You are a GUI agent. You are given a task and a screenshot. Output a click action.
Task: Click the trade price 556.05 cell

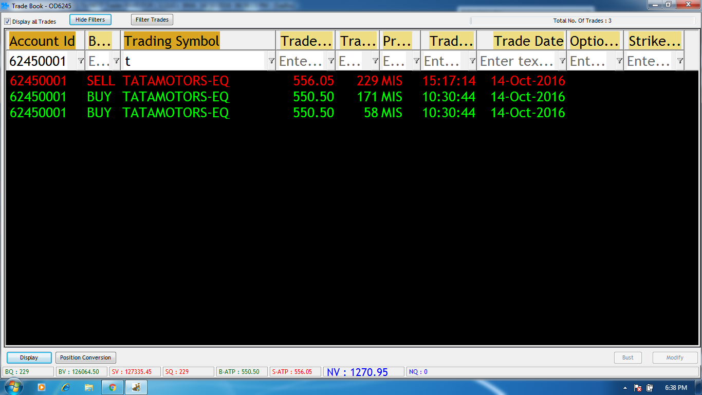313,81
